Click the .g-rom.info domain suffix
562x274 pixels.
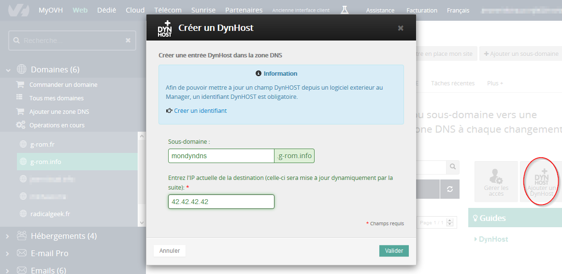tap(294, 156)
